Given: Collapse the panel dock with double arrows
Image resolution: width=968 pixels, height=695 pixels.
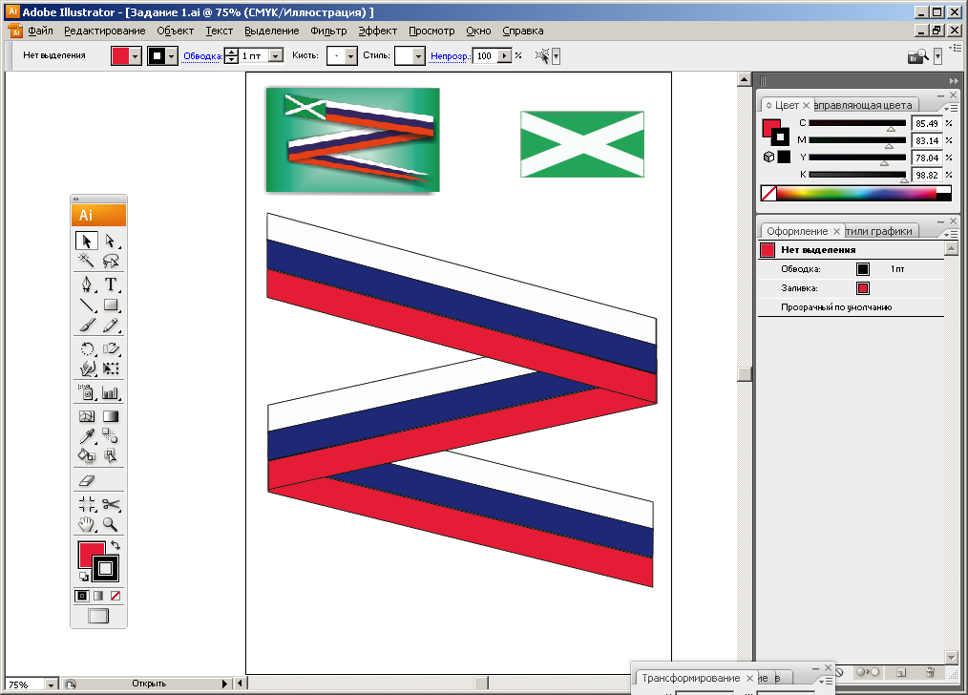Looking at the screenshot, I should pyautogui.click(x=954, y=81).
